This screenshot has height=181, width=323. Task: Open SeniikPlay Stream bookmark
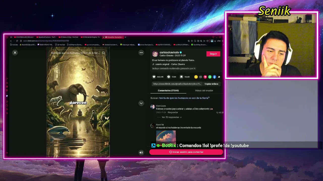click(x=199, y=45)
